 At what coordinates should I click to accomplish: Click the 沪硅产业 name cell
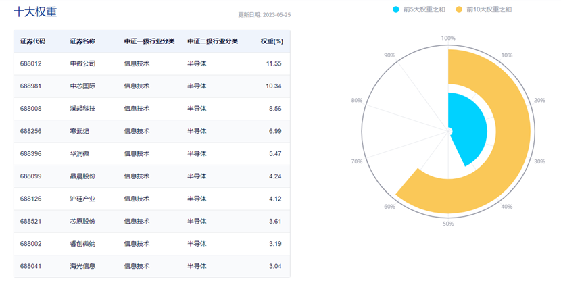point(82,199)
